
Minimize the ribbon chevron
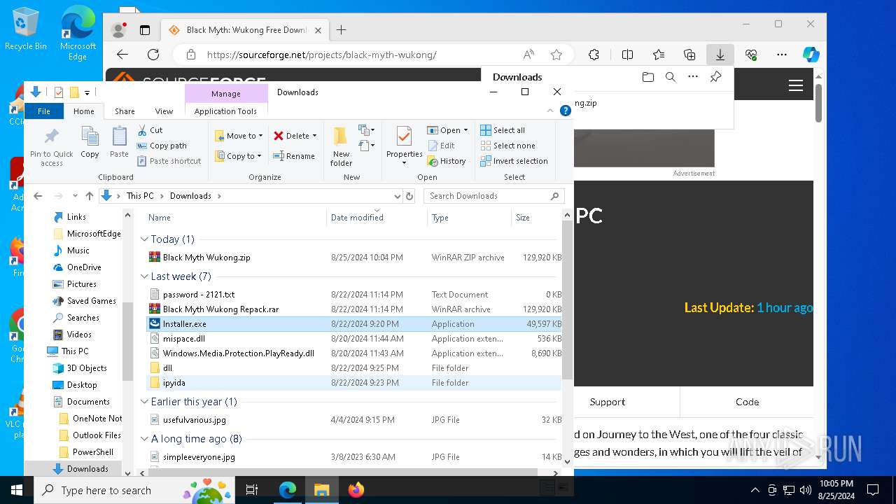pos(550,111)
